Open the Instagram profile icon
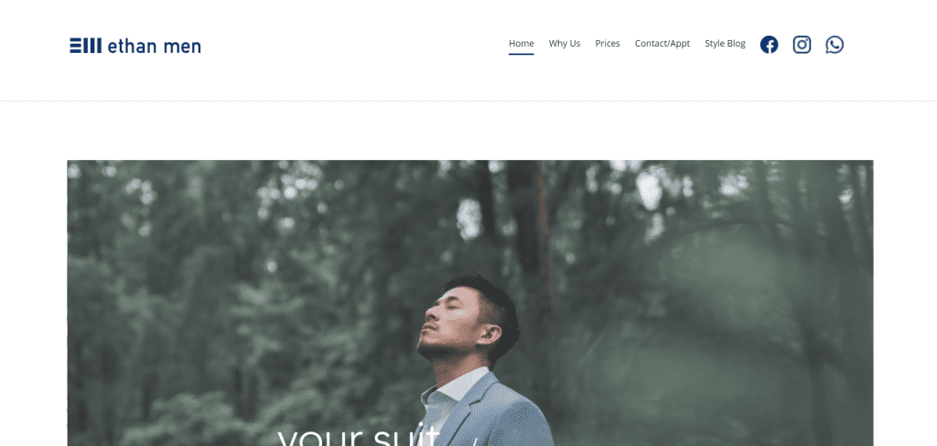The width and height of the screenshot is (937, 446). coord(802,45)
